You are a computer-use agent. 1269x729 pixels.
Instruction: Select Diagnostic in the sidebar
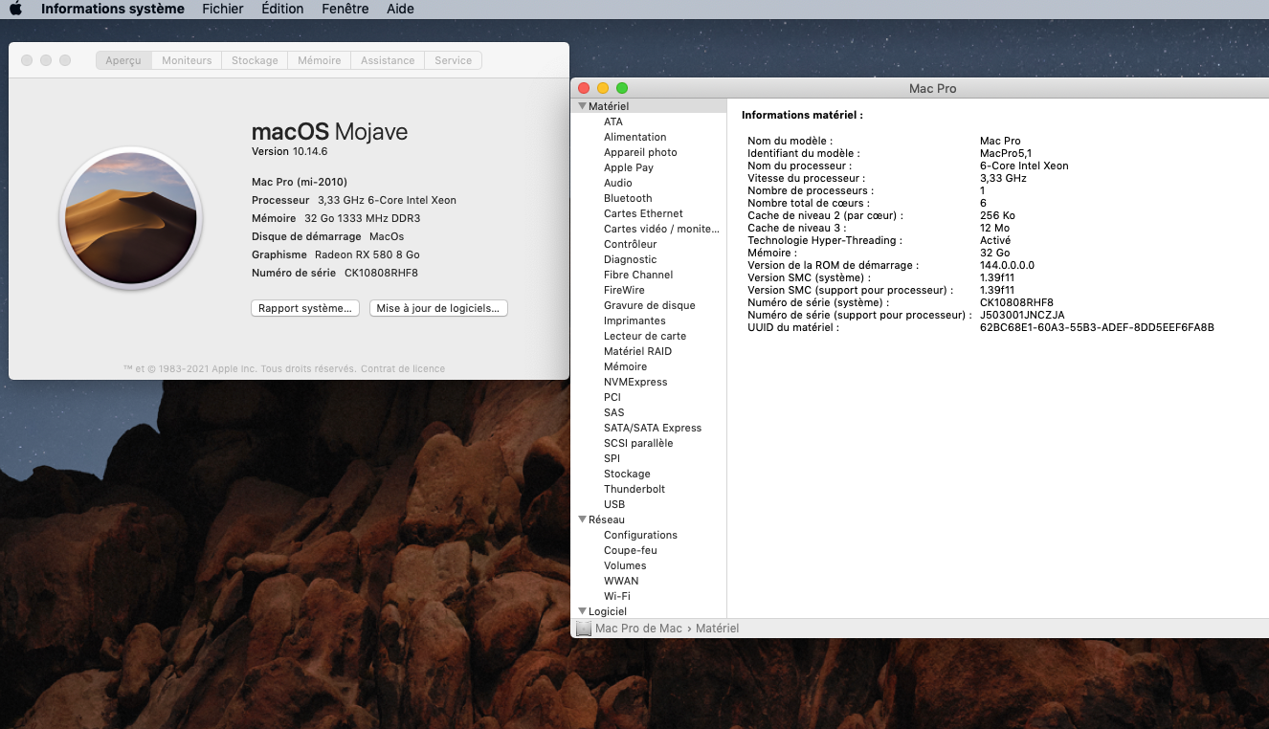631,259
